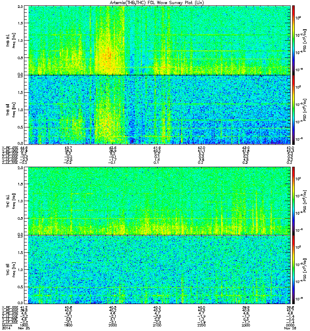Click the THC perpendicular panel color bar
This screenshot has width=310, height=331.
pyautogui.click(x=293, y=201)
